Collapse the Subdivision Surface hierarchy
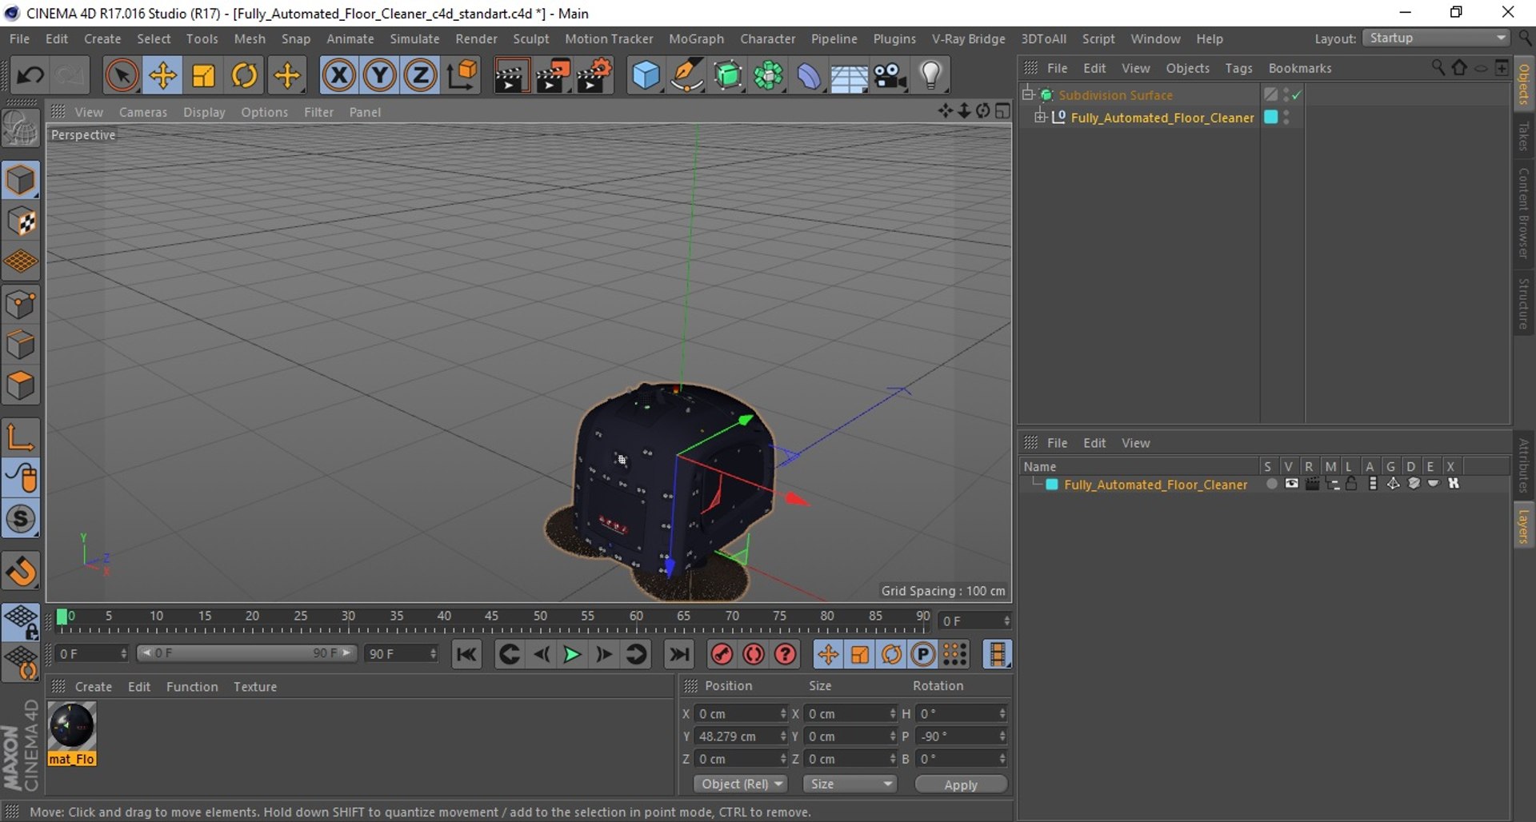1536x822 pixels. coord(1028,94)
